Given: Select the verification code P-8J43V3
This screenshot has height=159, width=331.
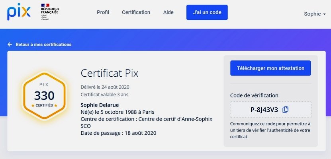Looking at the screenshot, I should click(x=264, y=110).
